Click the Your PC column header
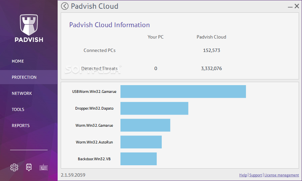The width and height of the screenshot is (302, 181). click(x=156, y=37)
